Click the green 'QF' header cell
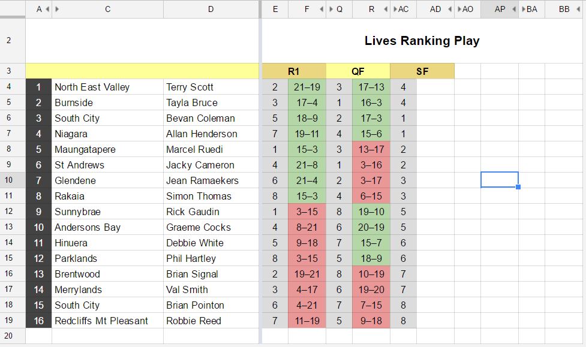Screen dimensions: 586x347 tap(357, 70)
